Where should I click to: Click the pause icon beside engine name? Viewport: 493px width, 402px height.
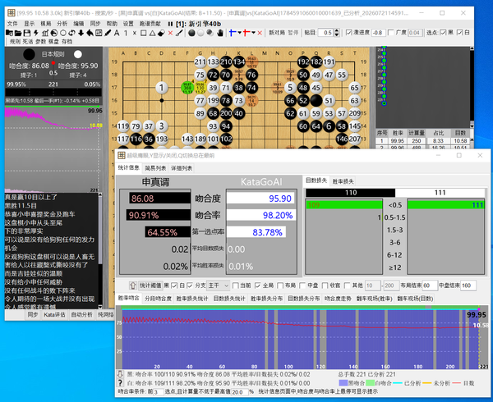(170, 24)
